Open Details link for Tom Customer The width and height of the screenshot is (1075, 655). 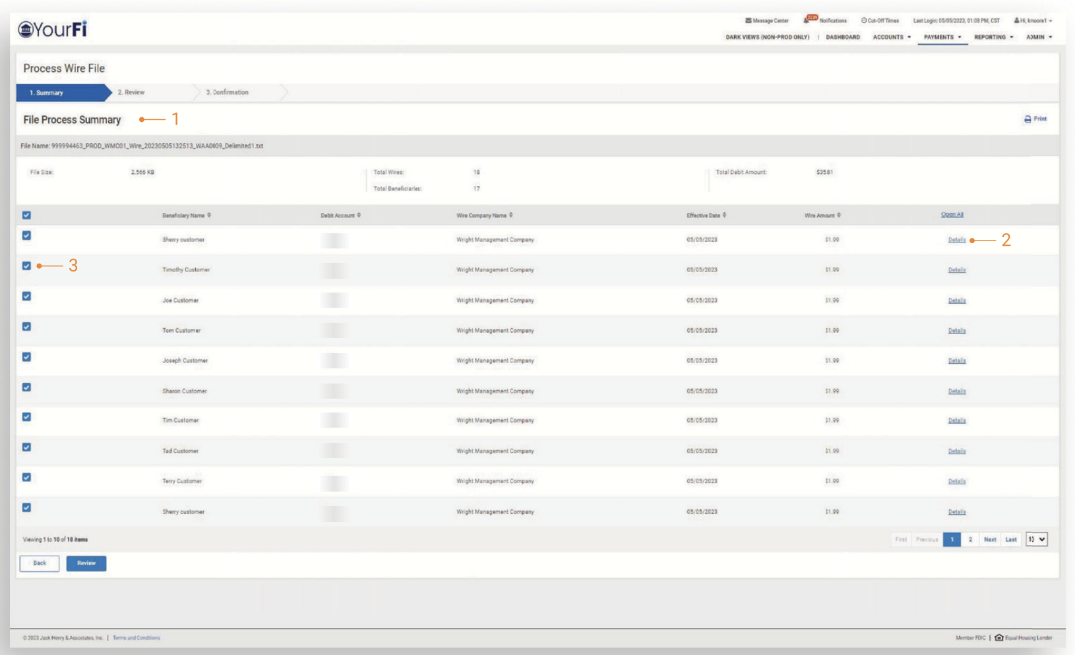tap(957, 331)
